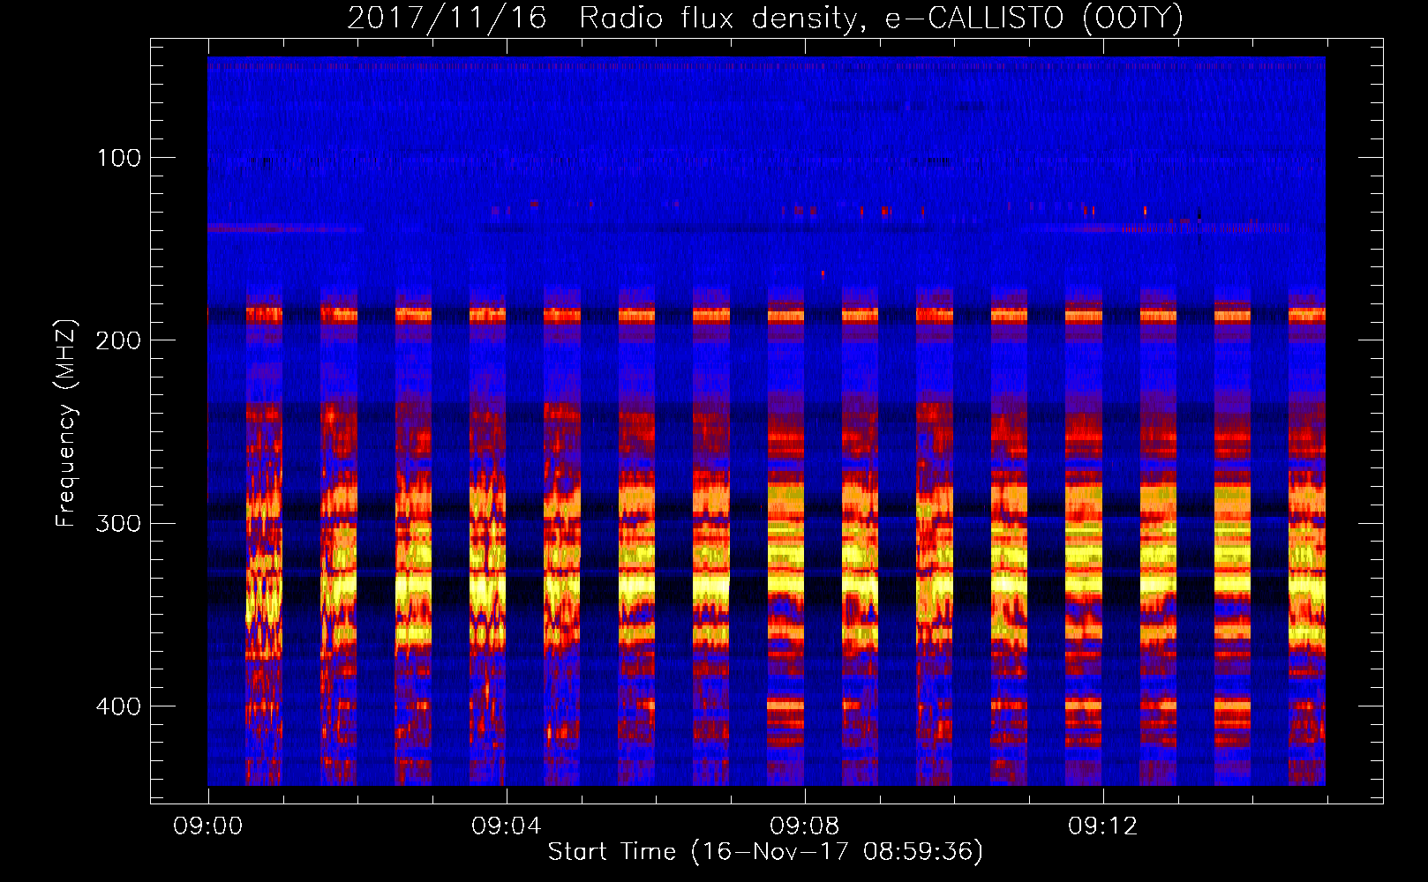Click the 09:08 time tick label

click(805, 826)
